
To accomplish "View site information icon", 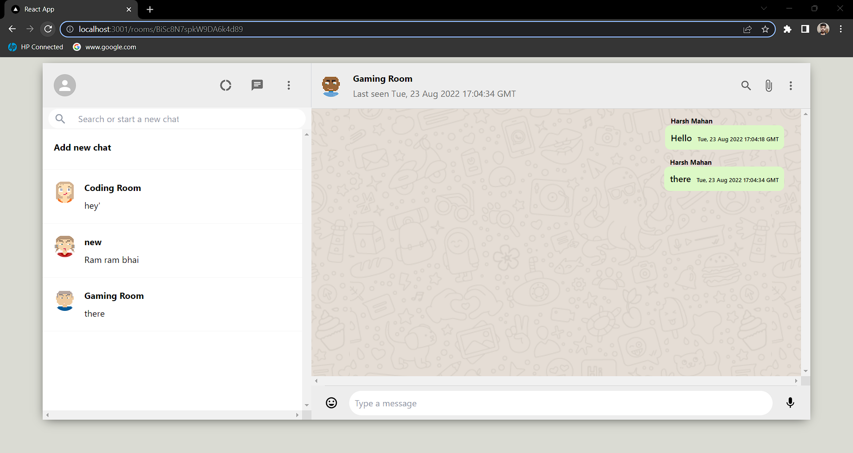I will click(x=70, y=29).
